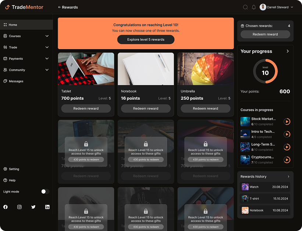The image size is (302, 231).
Task: Click the Long-Term S... course thumbnail
Action: point(245,147)
